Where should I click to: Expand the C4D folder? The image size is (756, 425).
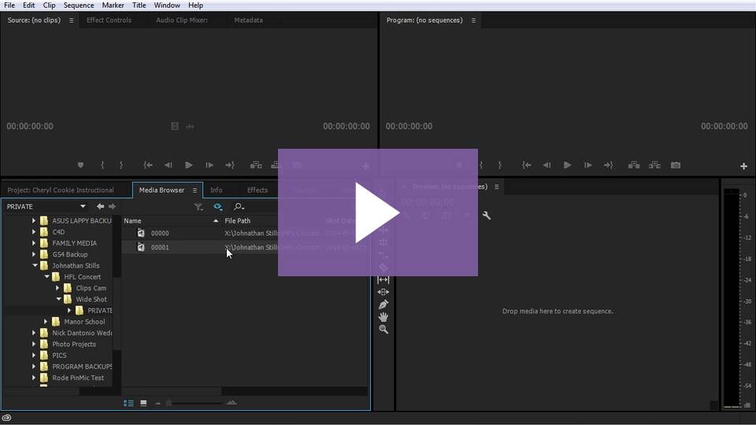(x=34, y=231)
